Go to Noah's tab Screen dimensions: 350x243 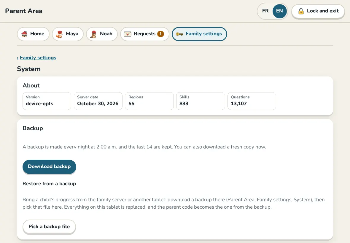(102, 34)
